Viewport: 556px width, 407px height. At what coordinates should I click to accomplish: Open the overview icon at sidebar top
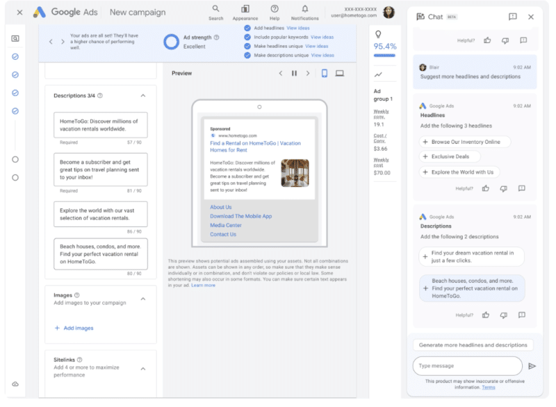click(15, 38)
